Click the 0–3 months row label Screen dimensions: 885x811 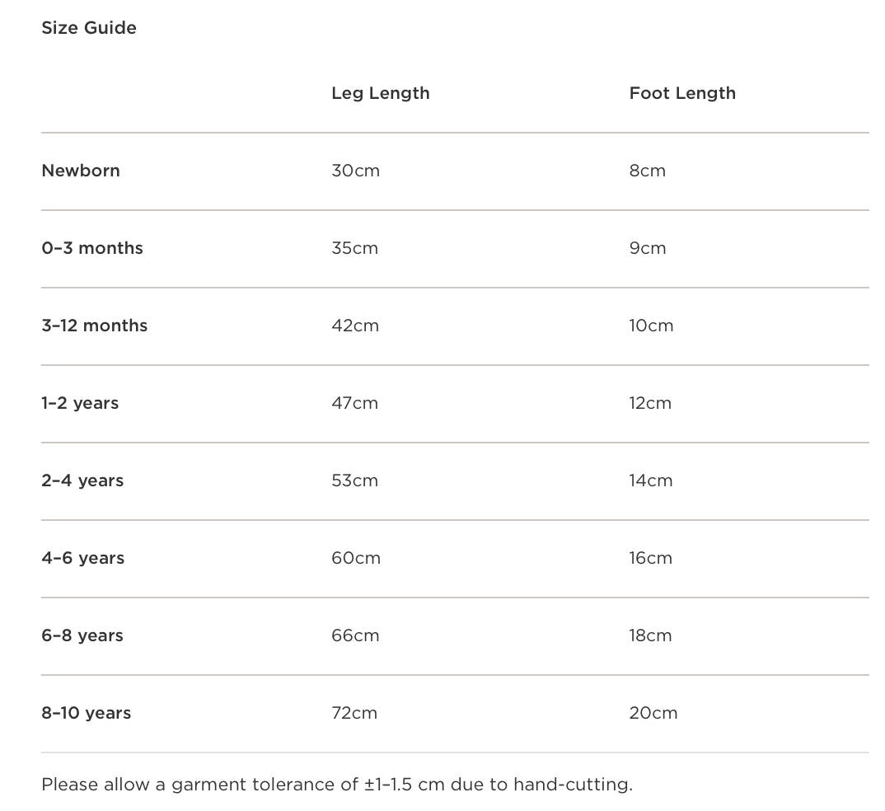[x=92, y=248]
